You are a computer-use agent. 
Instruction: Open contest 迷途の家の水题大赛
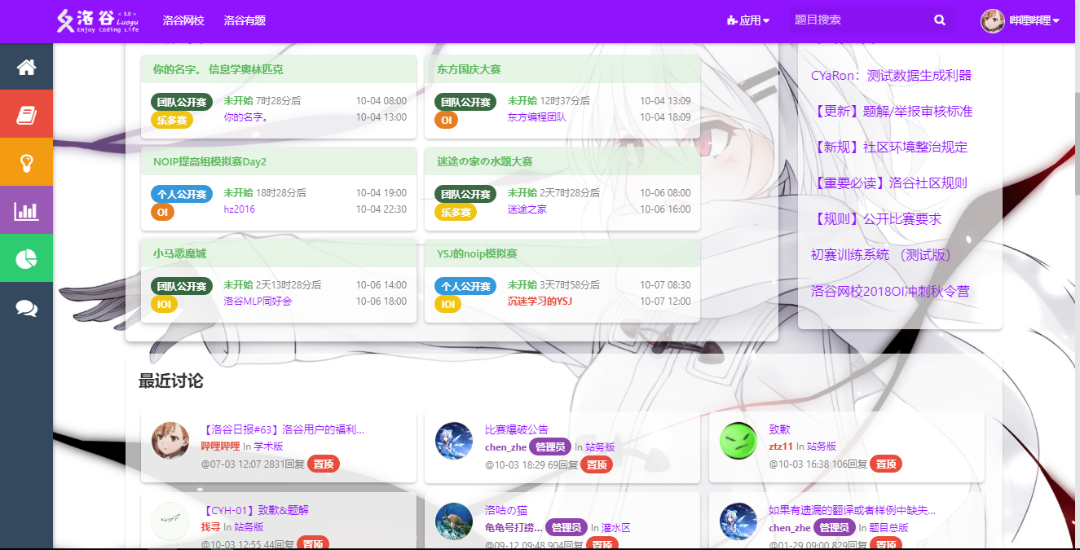(485, 162)
